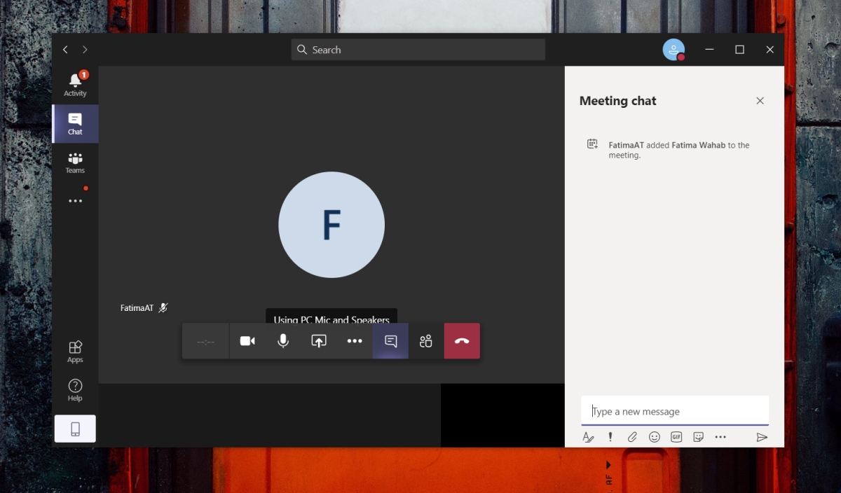Click the Type a new message field
The height and width of the screenshot is (493, 841).
pos(675,411)
